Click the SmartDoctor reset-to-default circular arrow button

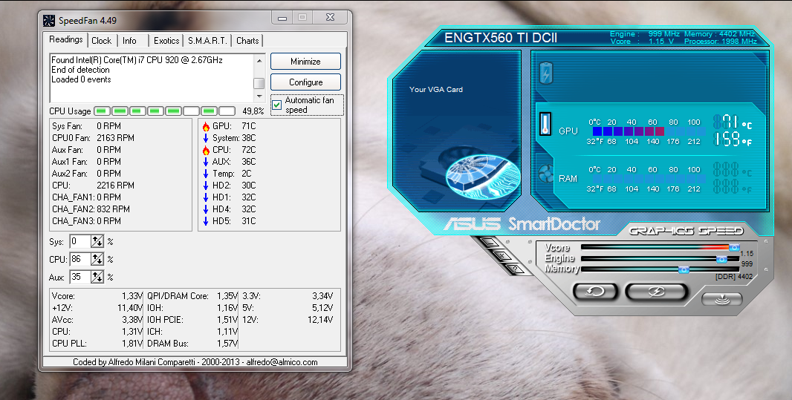click(596, 292)
